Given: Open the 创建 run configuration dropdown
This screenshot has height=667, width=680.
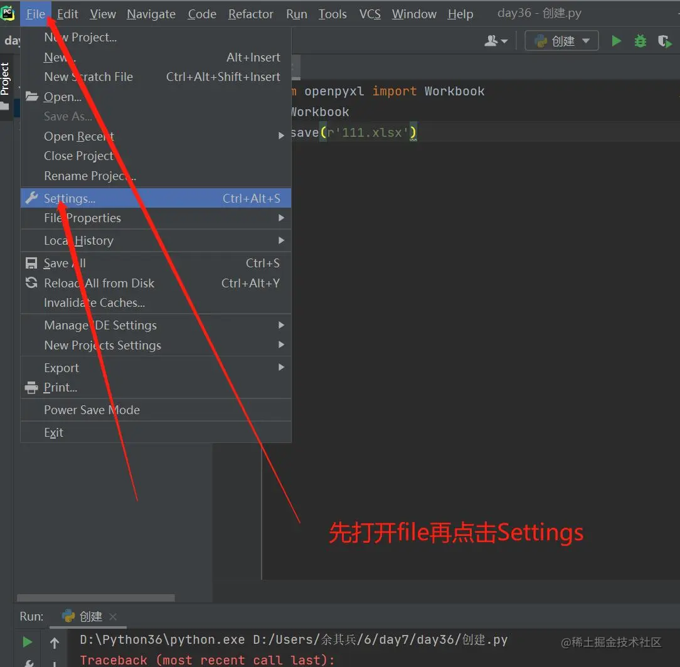Looking at the screenshot, I should (x=561, y=41).
